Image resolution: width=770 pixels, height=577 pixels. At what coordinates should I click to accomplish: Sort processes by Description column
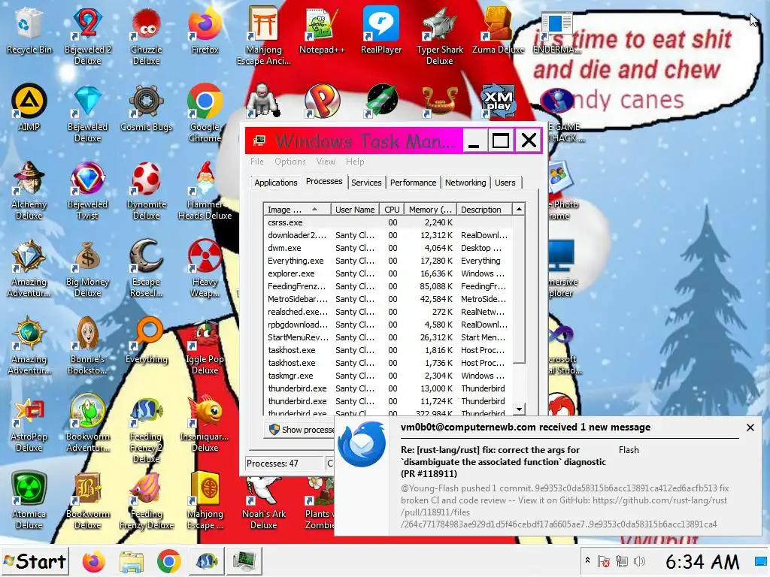(485, 210)
